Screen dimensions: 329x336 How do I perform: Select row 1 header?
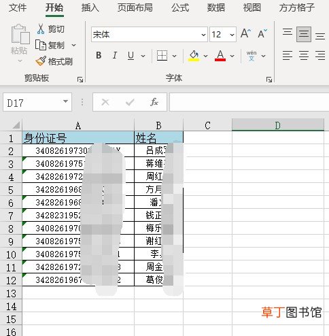(x=11, y=138)
